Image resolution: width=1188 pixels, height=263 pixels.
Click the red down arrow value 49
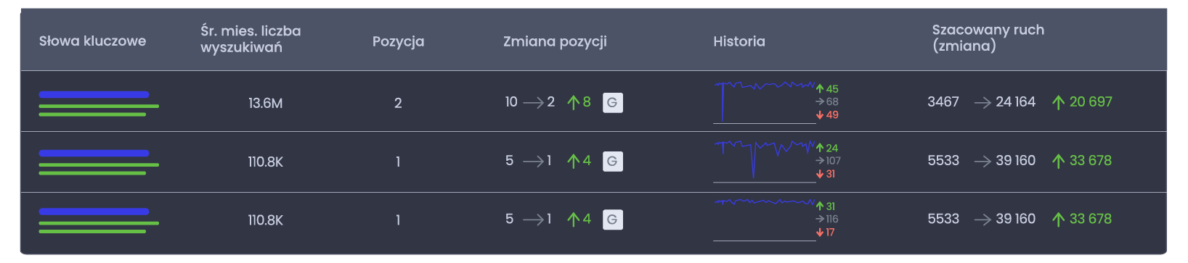pos(827,115)
